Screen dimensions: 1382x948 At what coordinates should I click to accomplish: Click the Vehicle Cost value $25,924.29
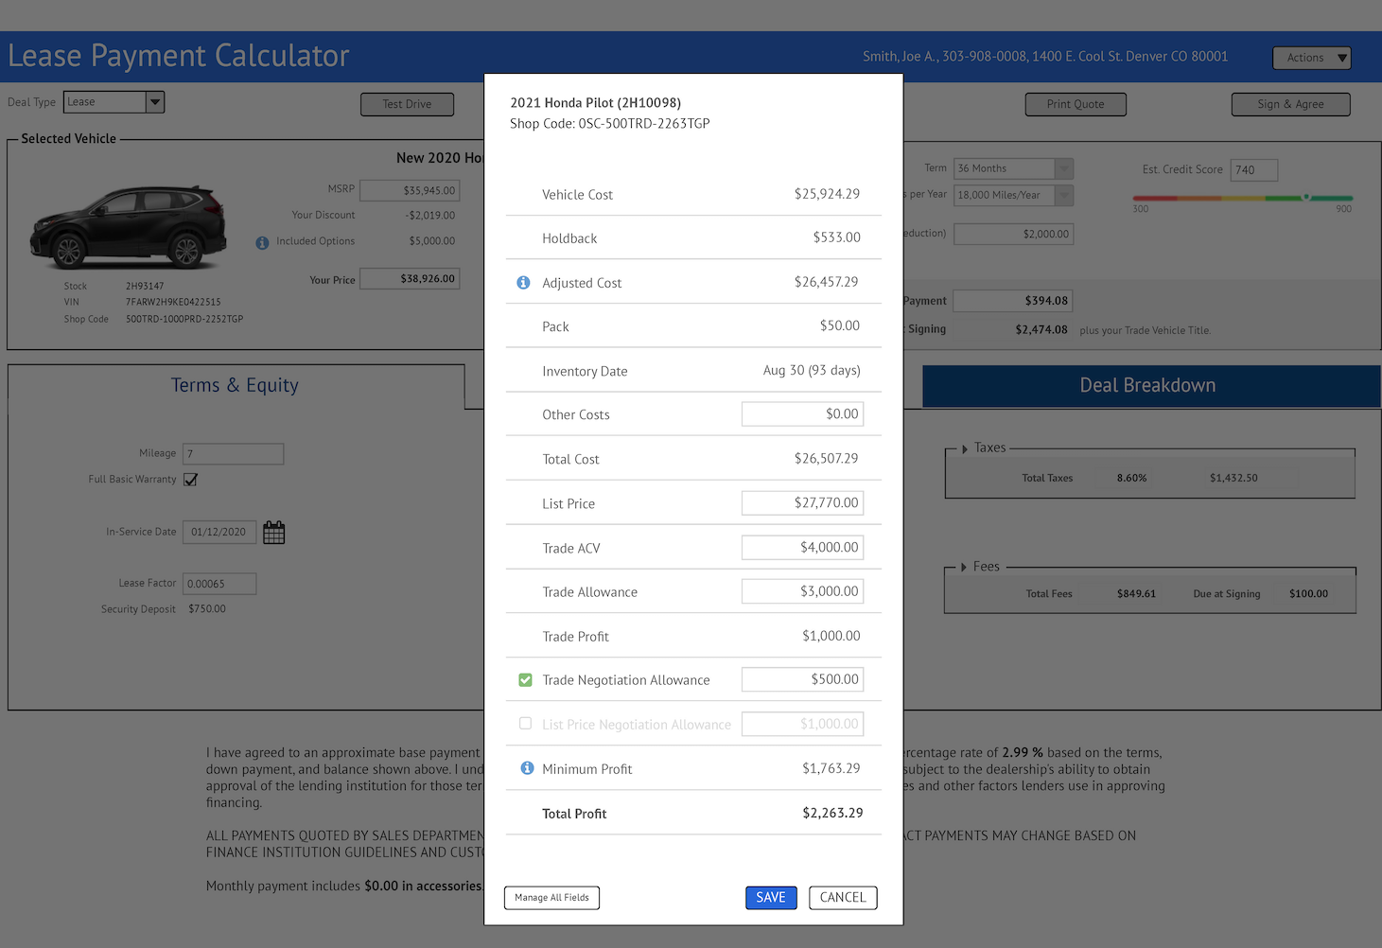(x=827, y=194)
